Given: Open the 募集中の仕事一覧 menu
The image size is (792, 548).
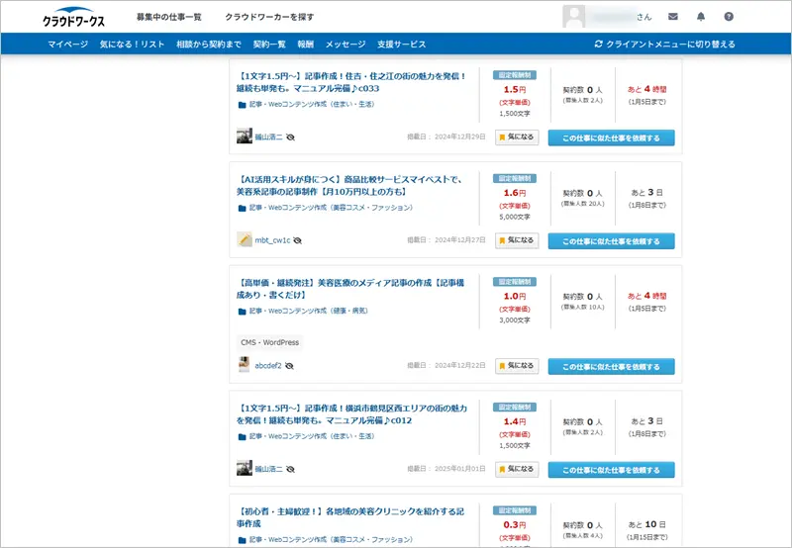Looking at the screenshot, I should [x=168, y=18].
